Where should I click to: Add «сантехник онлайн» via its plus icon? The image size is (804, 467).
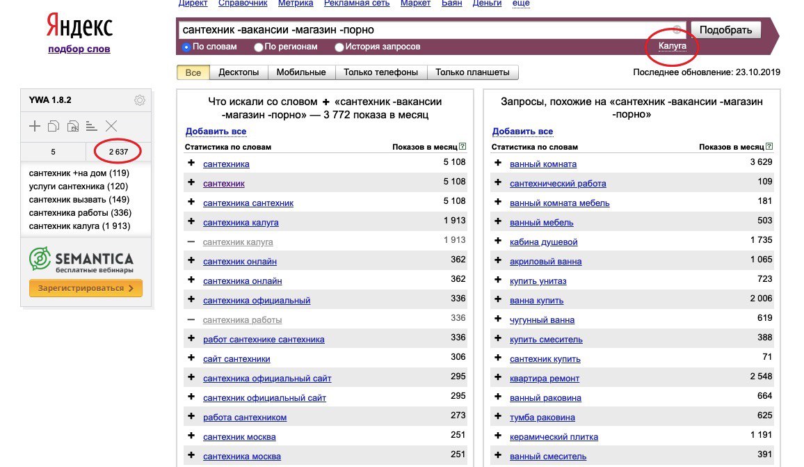pyautogui.click(x=191, y=260)
